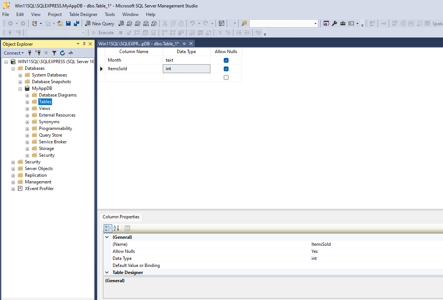443x300 pixels.
Task: Open the Edit menu
Action: pos(20,14)
